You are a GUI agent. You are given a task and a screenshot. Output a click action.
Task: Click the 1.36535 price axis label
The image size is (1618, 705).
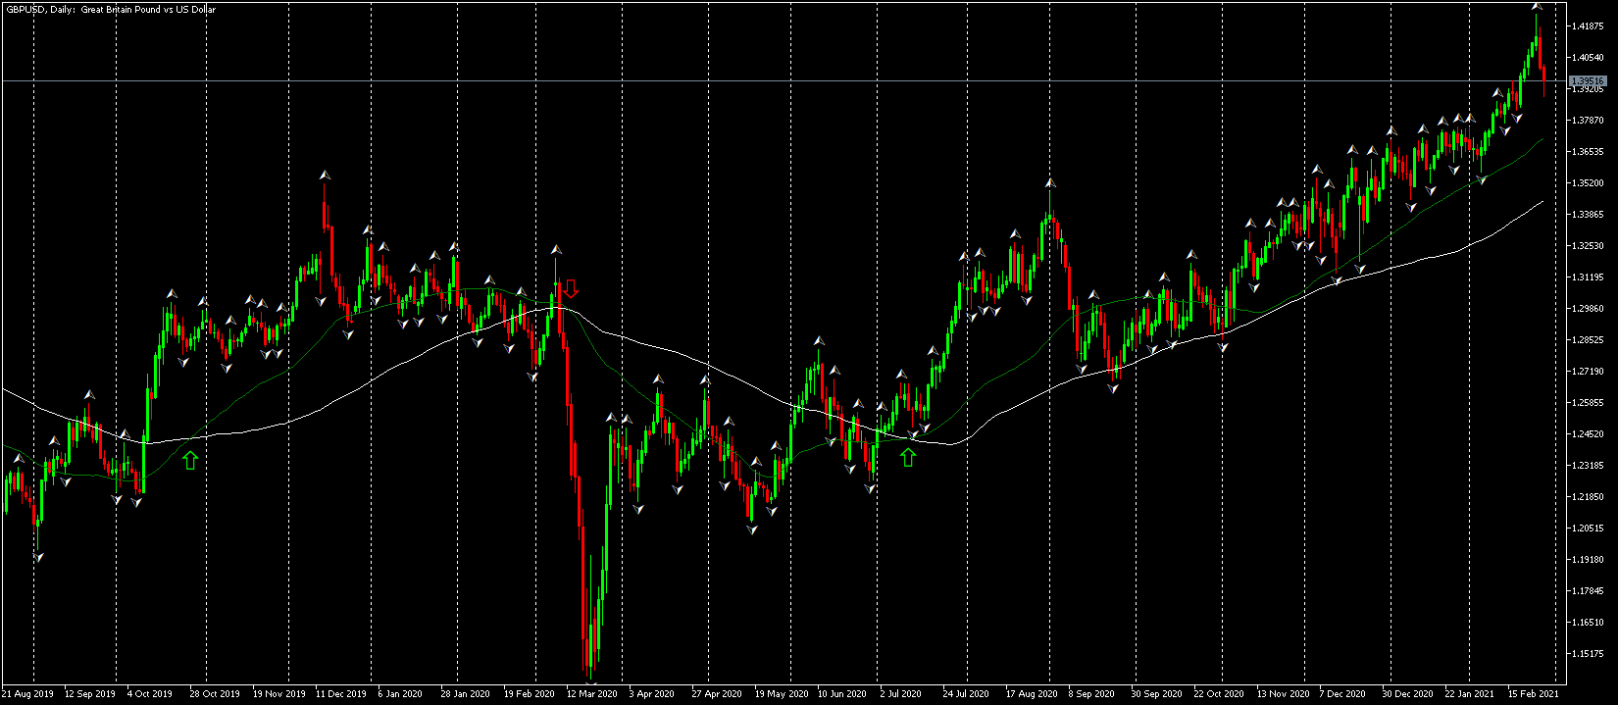pyautogui.click(x=1588, y=151)
